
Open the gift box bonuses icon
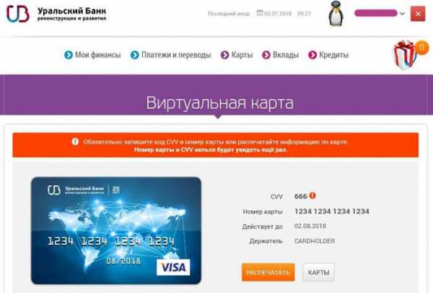click(405, 55)
